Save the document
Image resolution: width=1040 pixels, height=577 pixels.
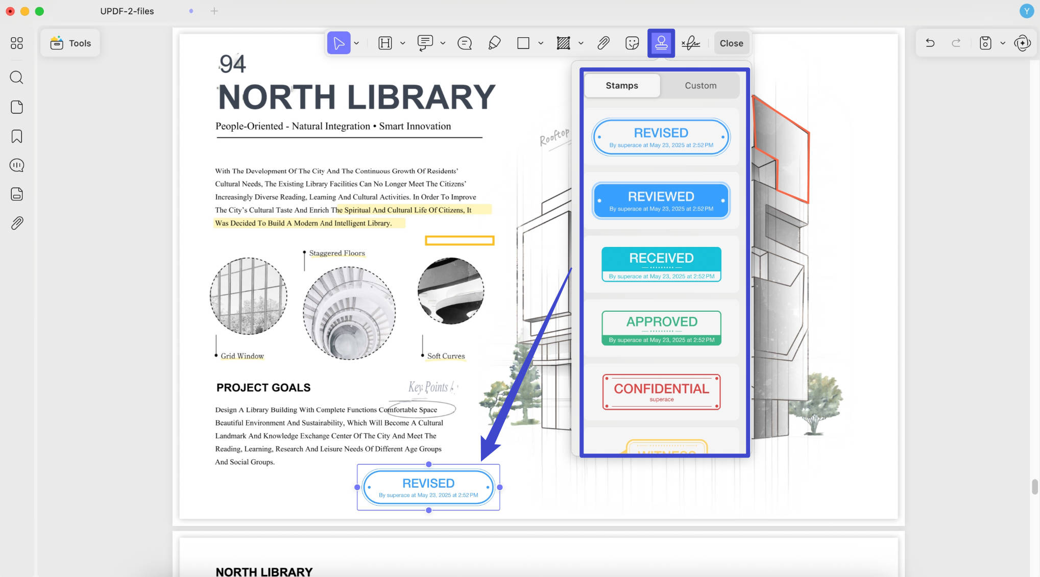(x=985, y=43)
